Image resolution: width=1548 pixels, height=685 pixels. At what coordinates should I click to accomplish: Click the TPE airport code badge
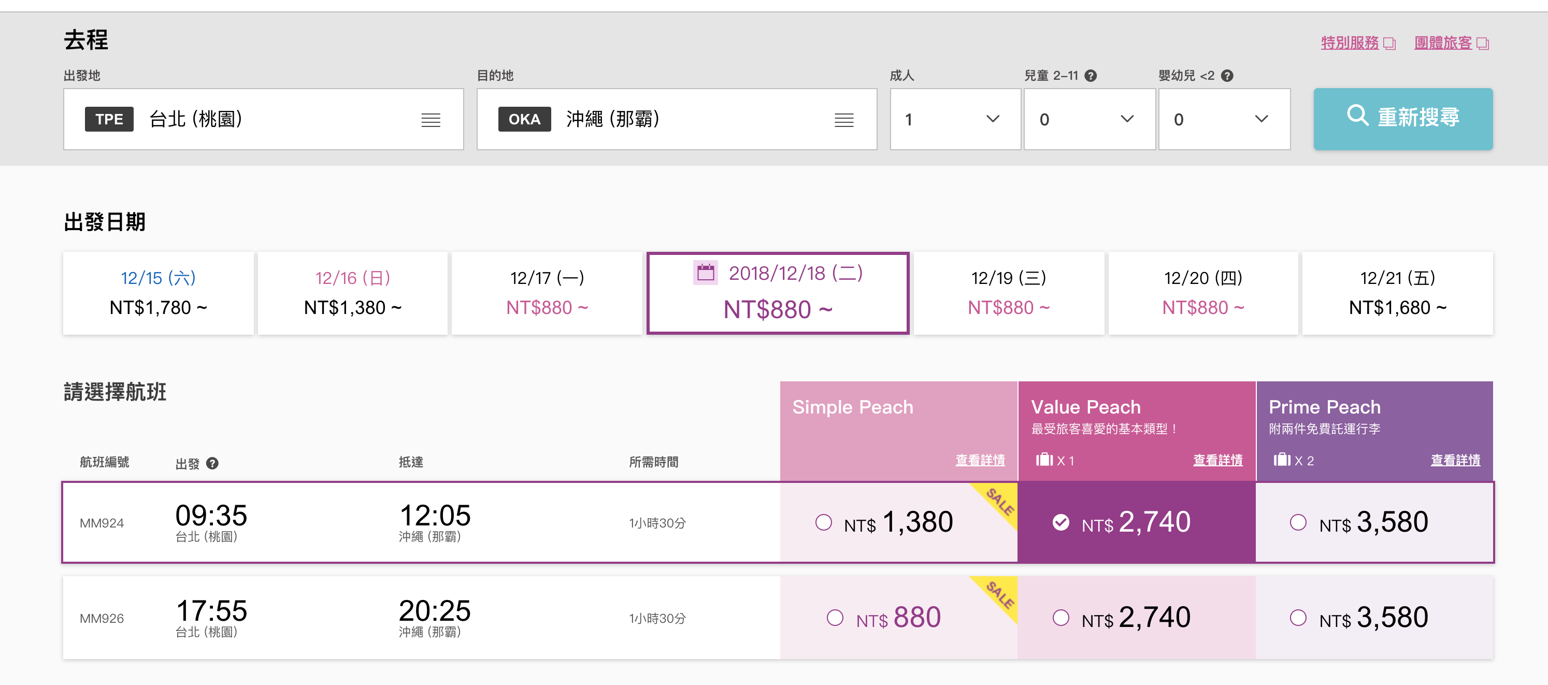click(x=109, y=119)
